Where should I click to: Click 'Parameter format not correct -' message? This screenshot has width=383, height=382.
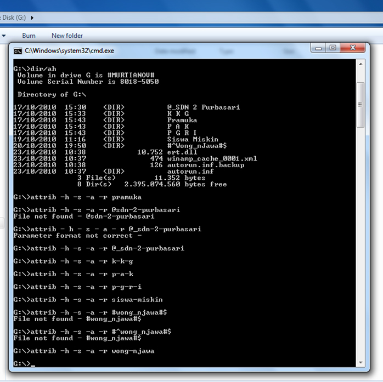tap(77, 236)
